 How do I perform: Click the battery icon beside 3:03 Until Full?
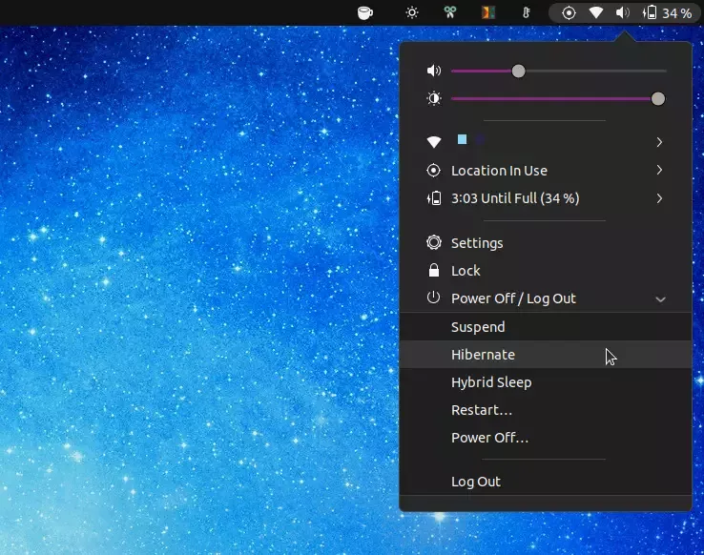(434, 198)
